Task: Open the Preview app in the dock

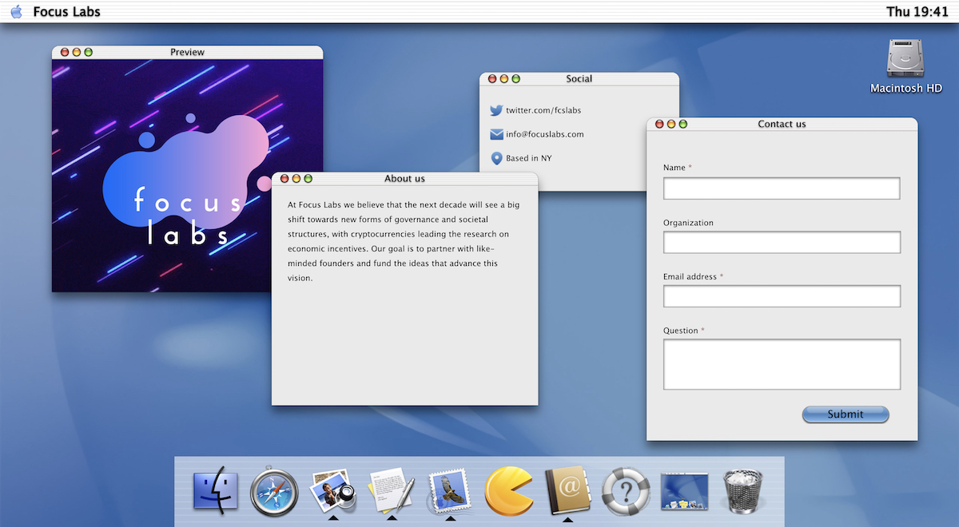Action: pos(333,489)
